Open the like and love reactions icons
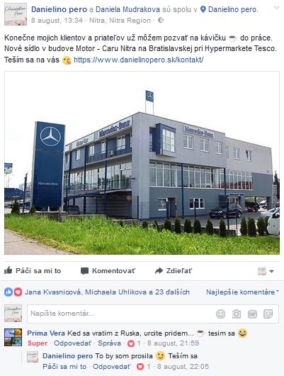The width and height of the screenshot is (284, 376). click(13, 292)
